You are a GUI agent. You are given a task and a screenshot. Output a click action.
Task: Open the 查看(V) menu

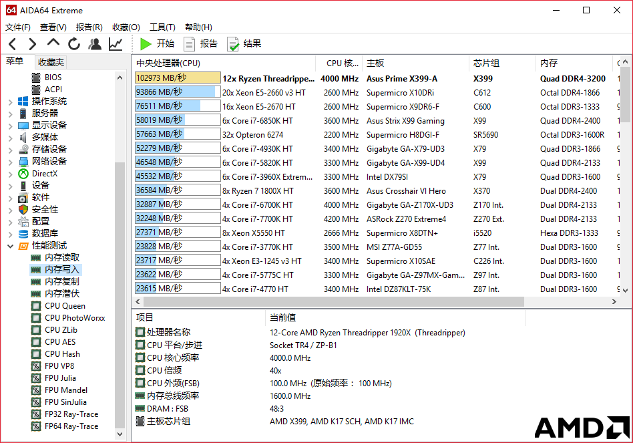click(53, 27)
